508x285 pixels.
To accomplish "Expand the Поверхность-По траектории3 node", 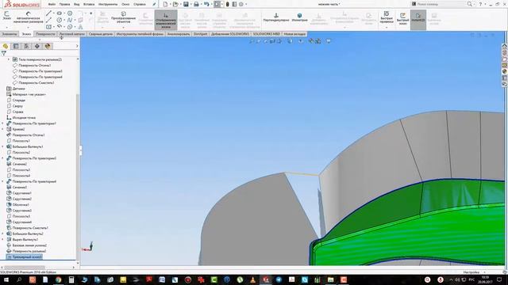I will pyautogui.click(x=3, y=158).
